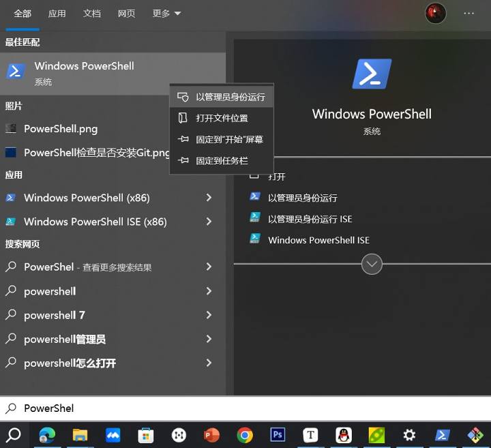Screen dimensions: 491x448
Task: Open File Explorer from the taskbar
Action: click(80, 435)
